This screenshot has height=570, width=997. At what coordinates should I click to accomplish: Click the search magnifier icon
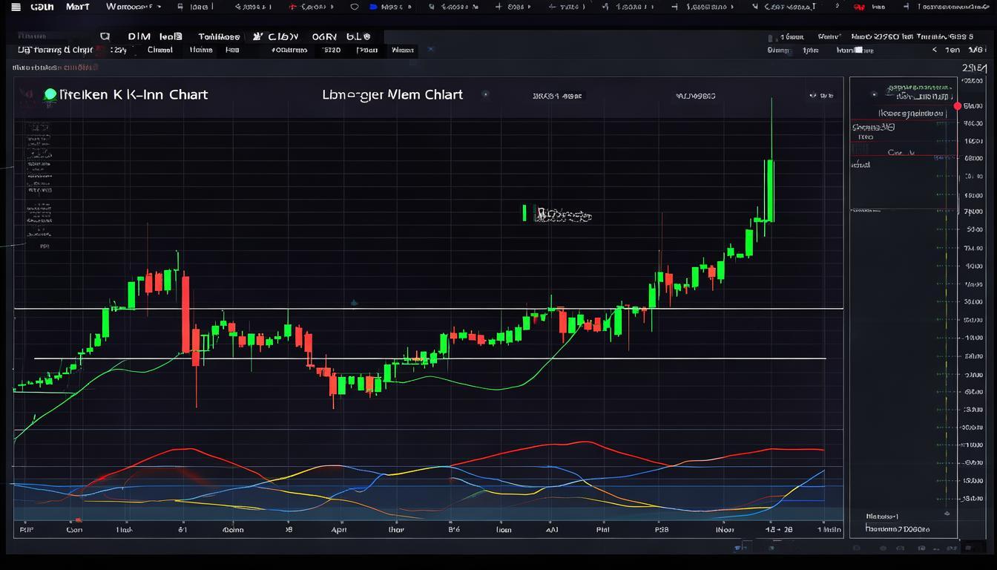click(105, 36)
